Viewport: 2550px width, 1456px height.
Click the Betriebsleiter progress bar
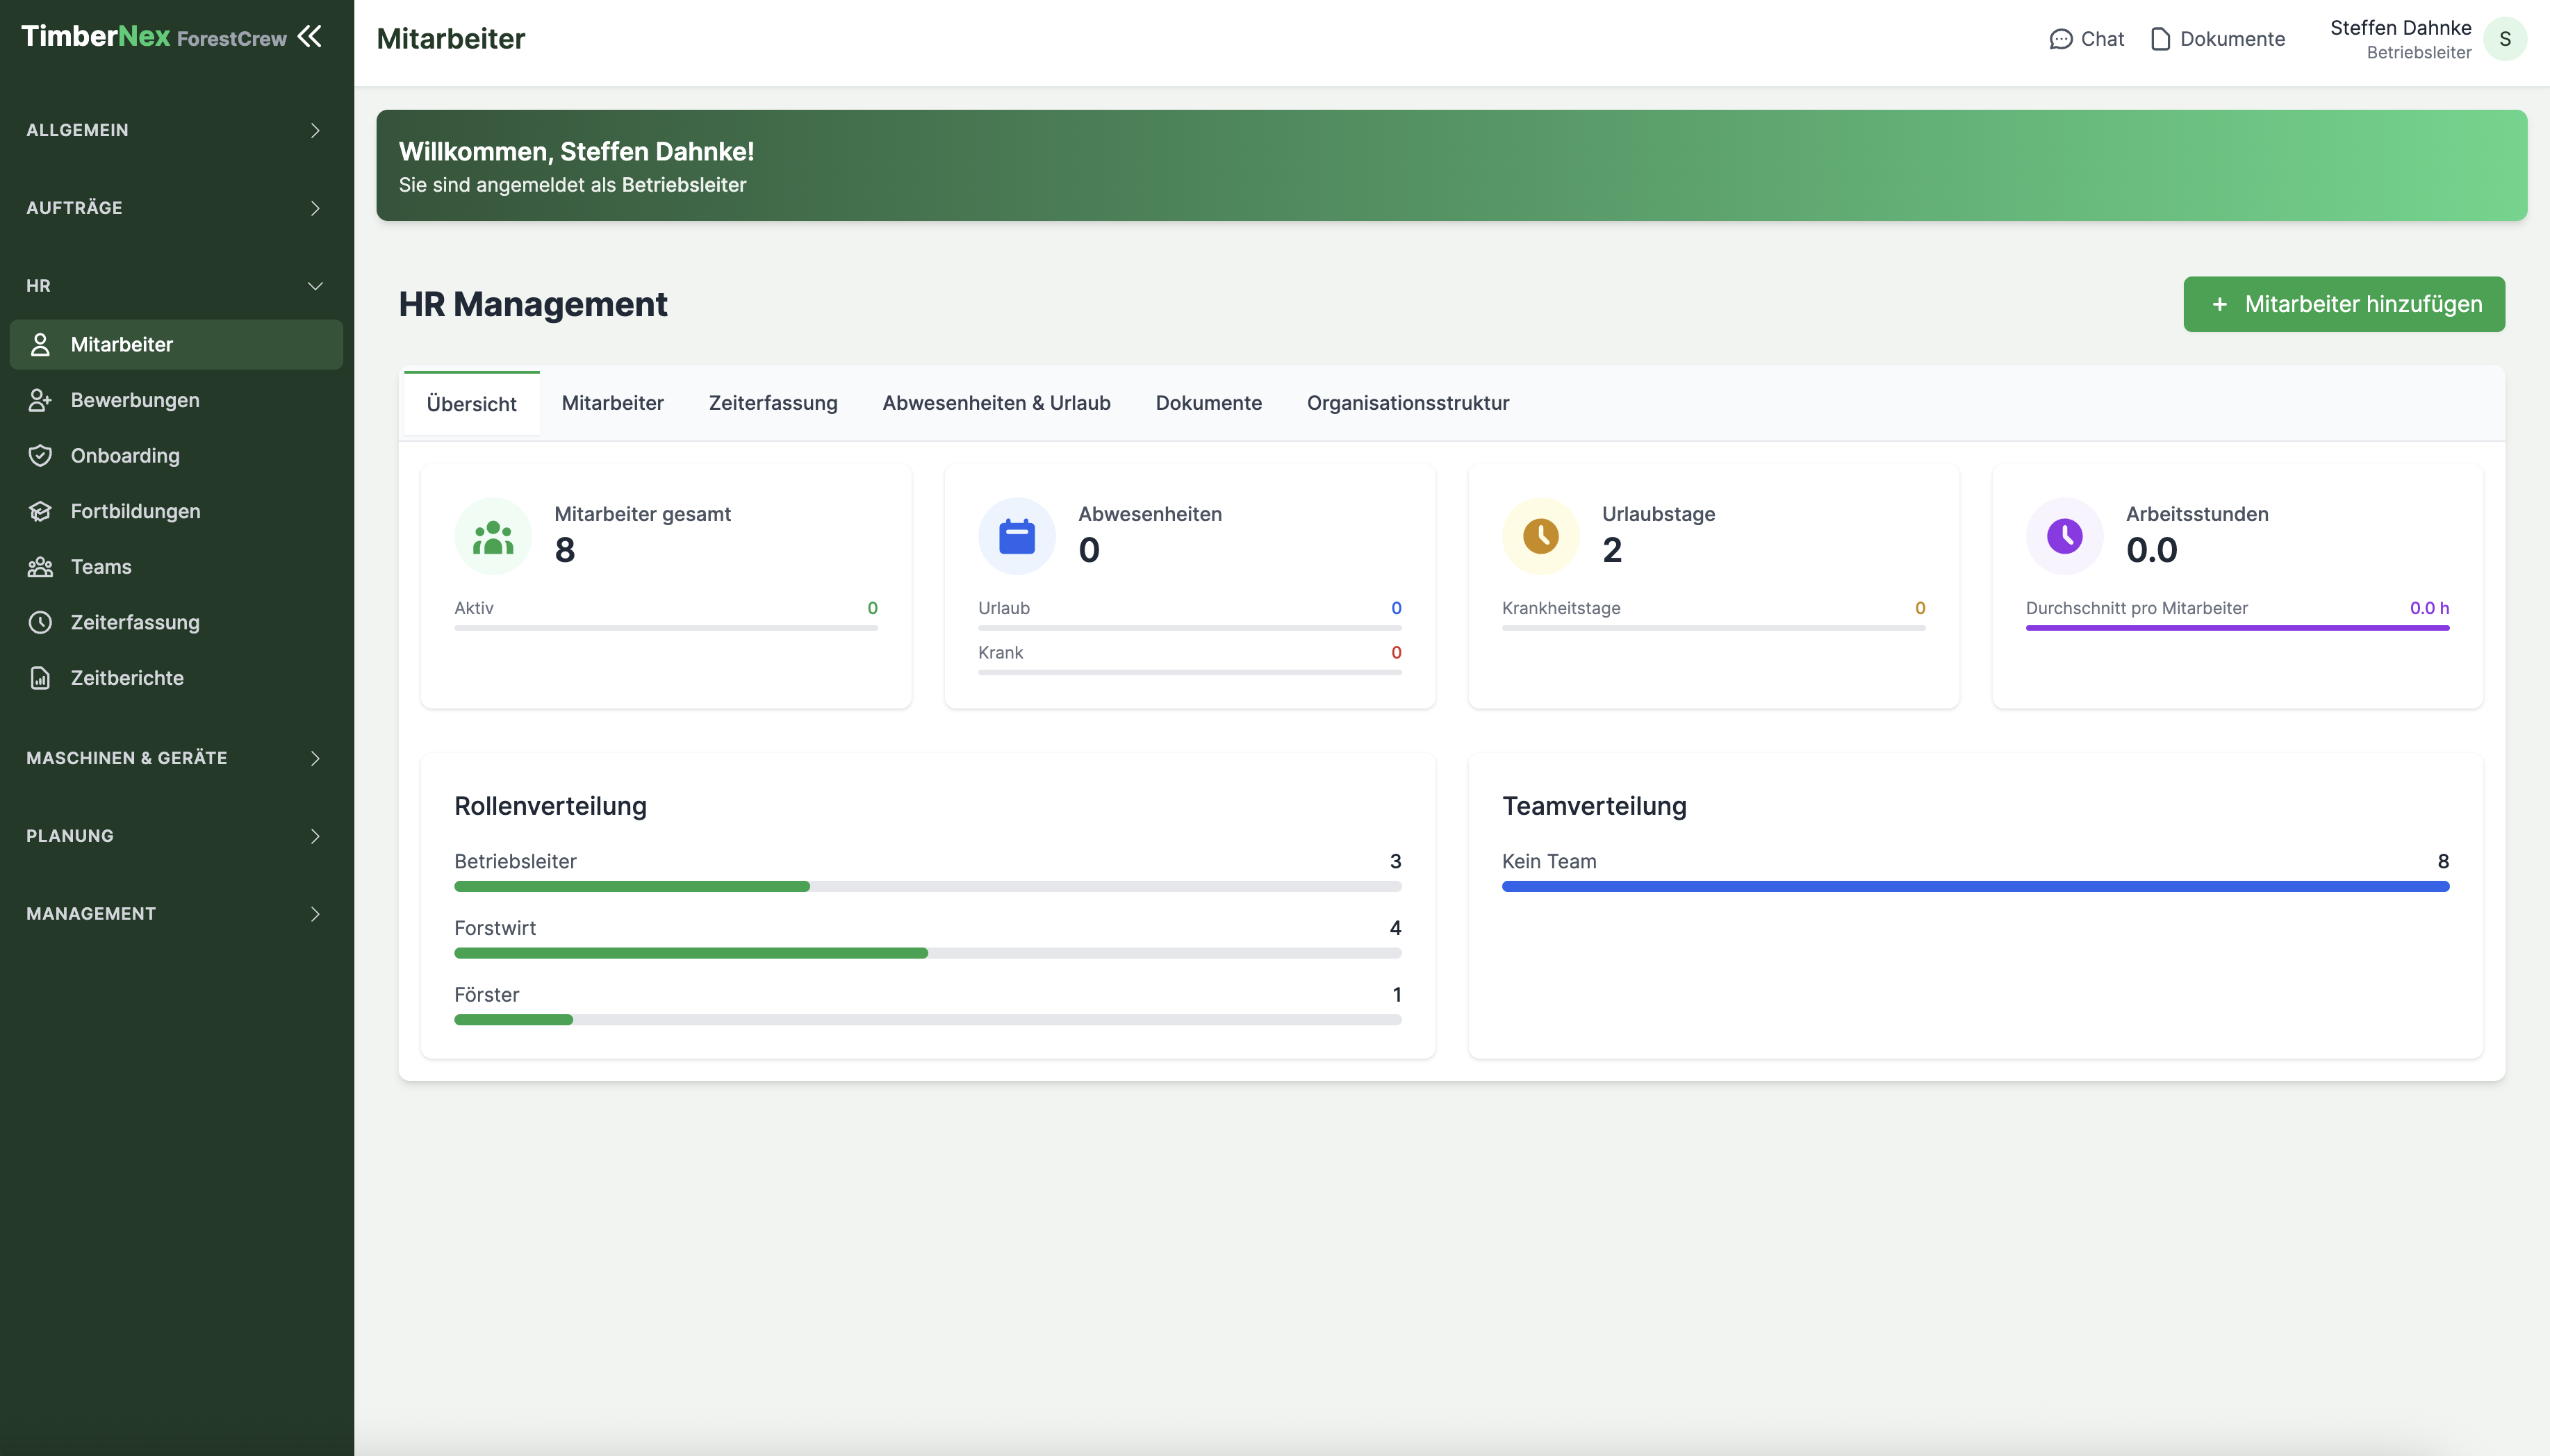(927, 886)
